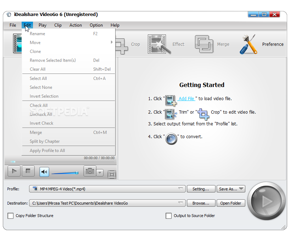Click the Stop button in preview panel
Screen dimensions: 290x233
point(28,171)
